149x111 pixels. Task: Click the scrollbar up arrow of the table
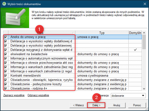(x=144, y=33)
